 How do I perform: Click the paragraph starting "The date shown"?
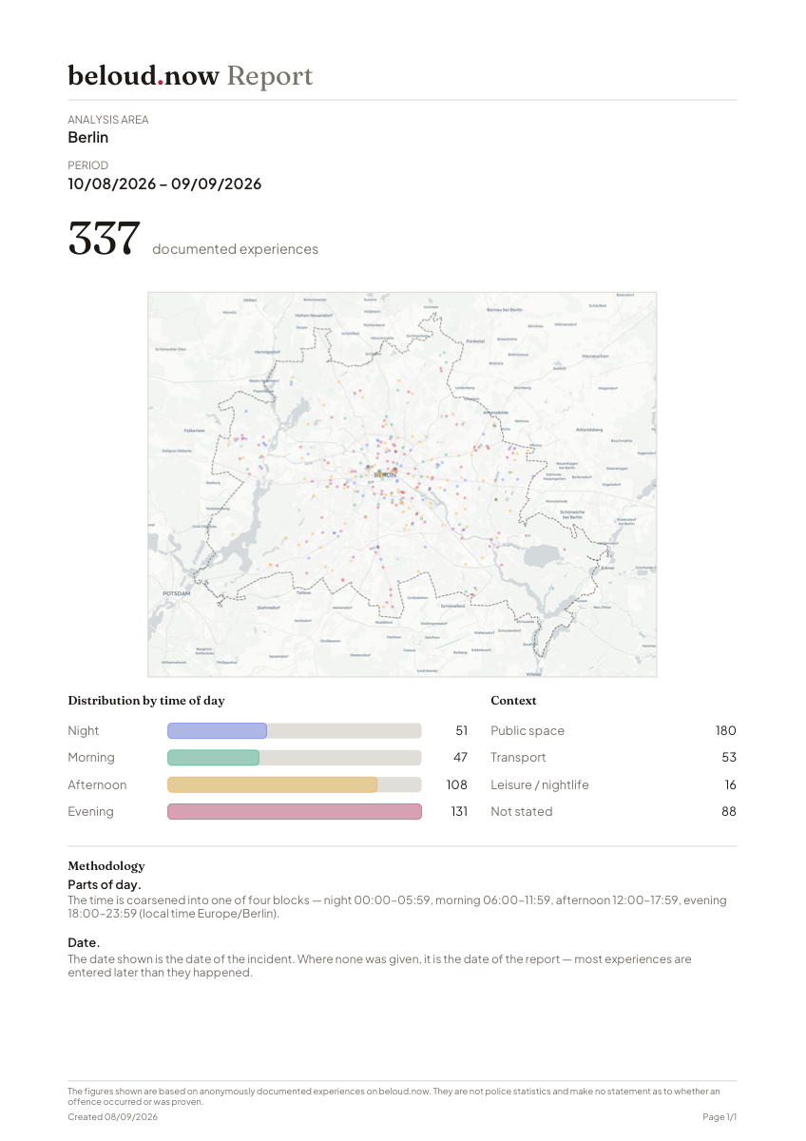(x=380, y=965)
